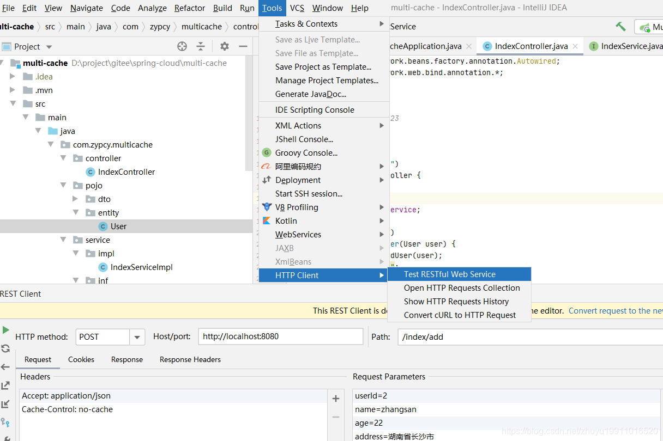
Task: Open Project panel settings gear
Action: tap(225, 46)
